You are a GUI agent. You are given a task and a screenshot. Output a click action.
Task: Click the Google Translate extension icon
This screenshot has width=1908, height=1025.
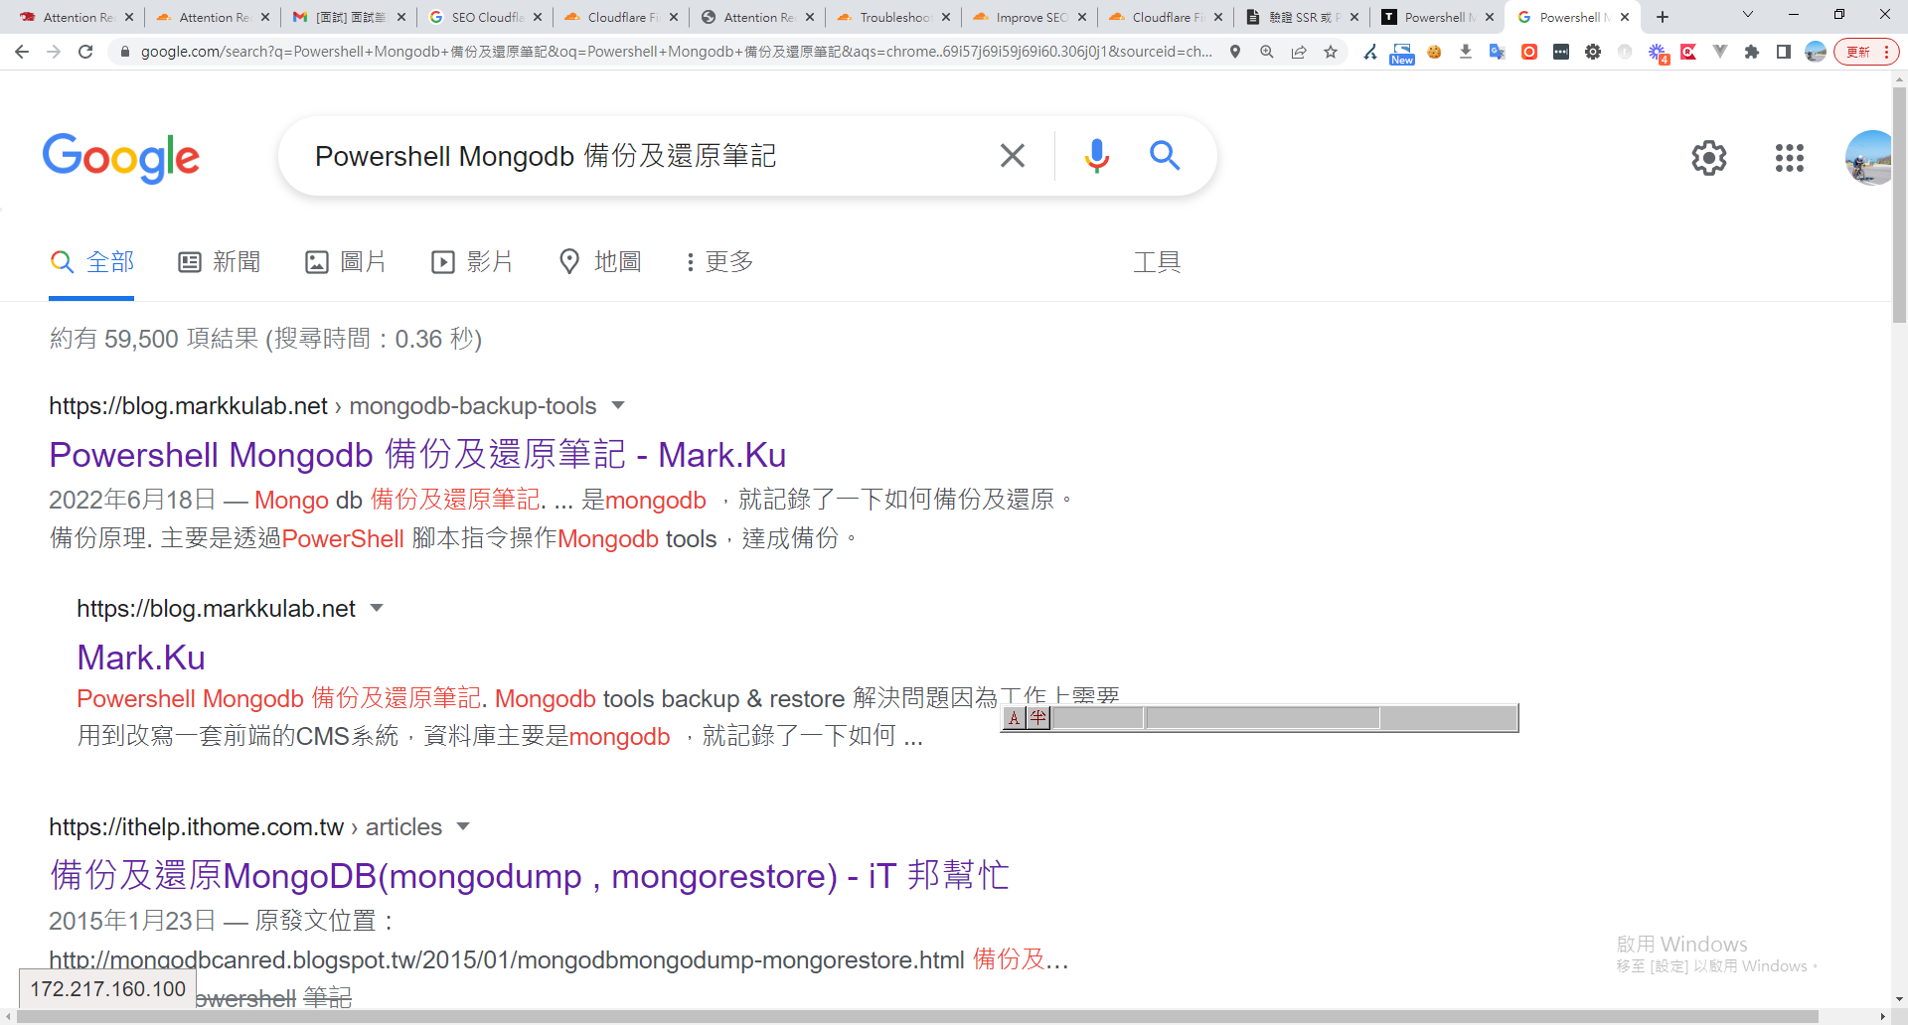tap(1497, 52)
